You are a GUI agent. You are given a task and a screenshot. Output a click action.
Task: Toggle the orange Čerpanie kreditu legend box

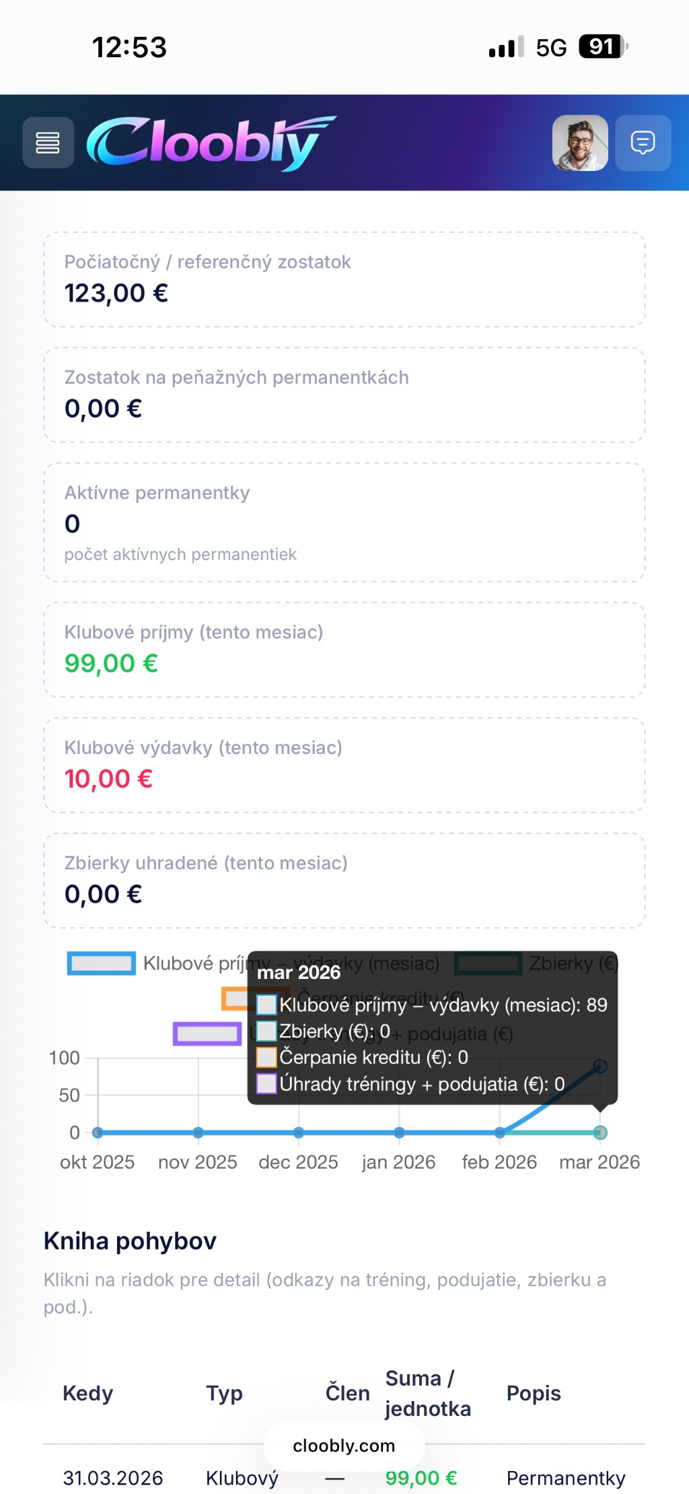(x=235, y=998)
